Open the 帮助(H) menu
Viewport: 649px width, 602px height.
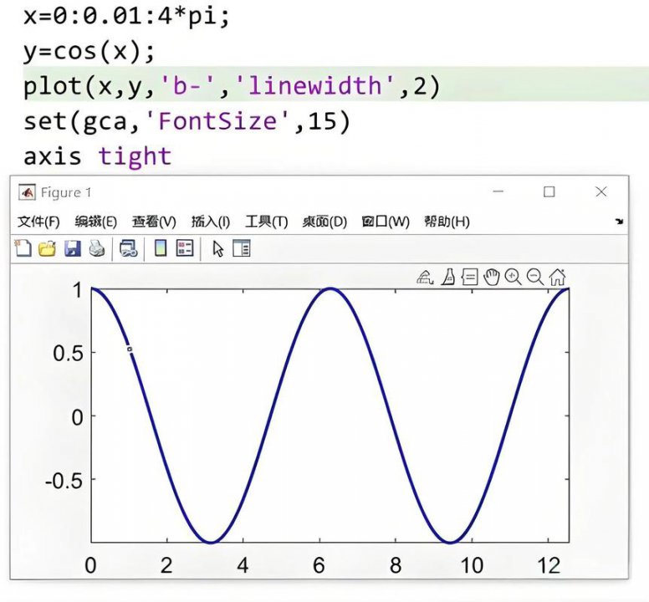pyautogui.click(x=447, y=222)
